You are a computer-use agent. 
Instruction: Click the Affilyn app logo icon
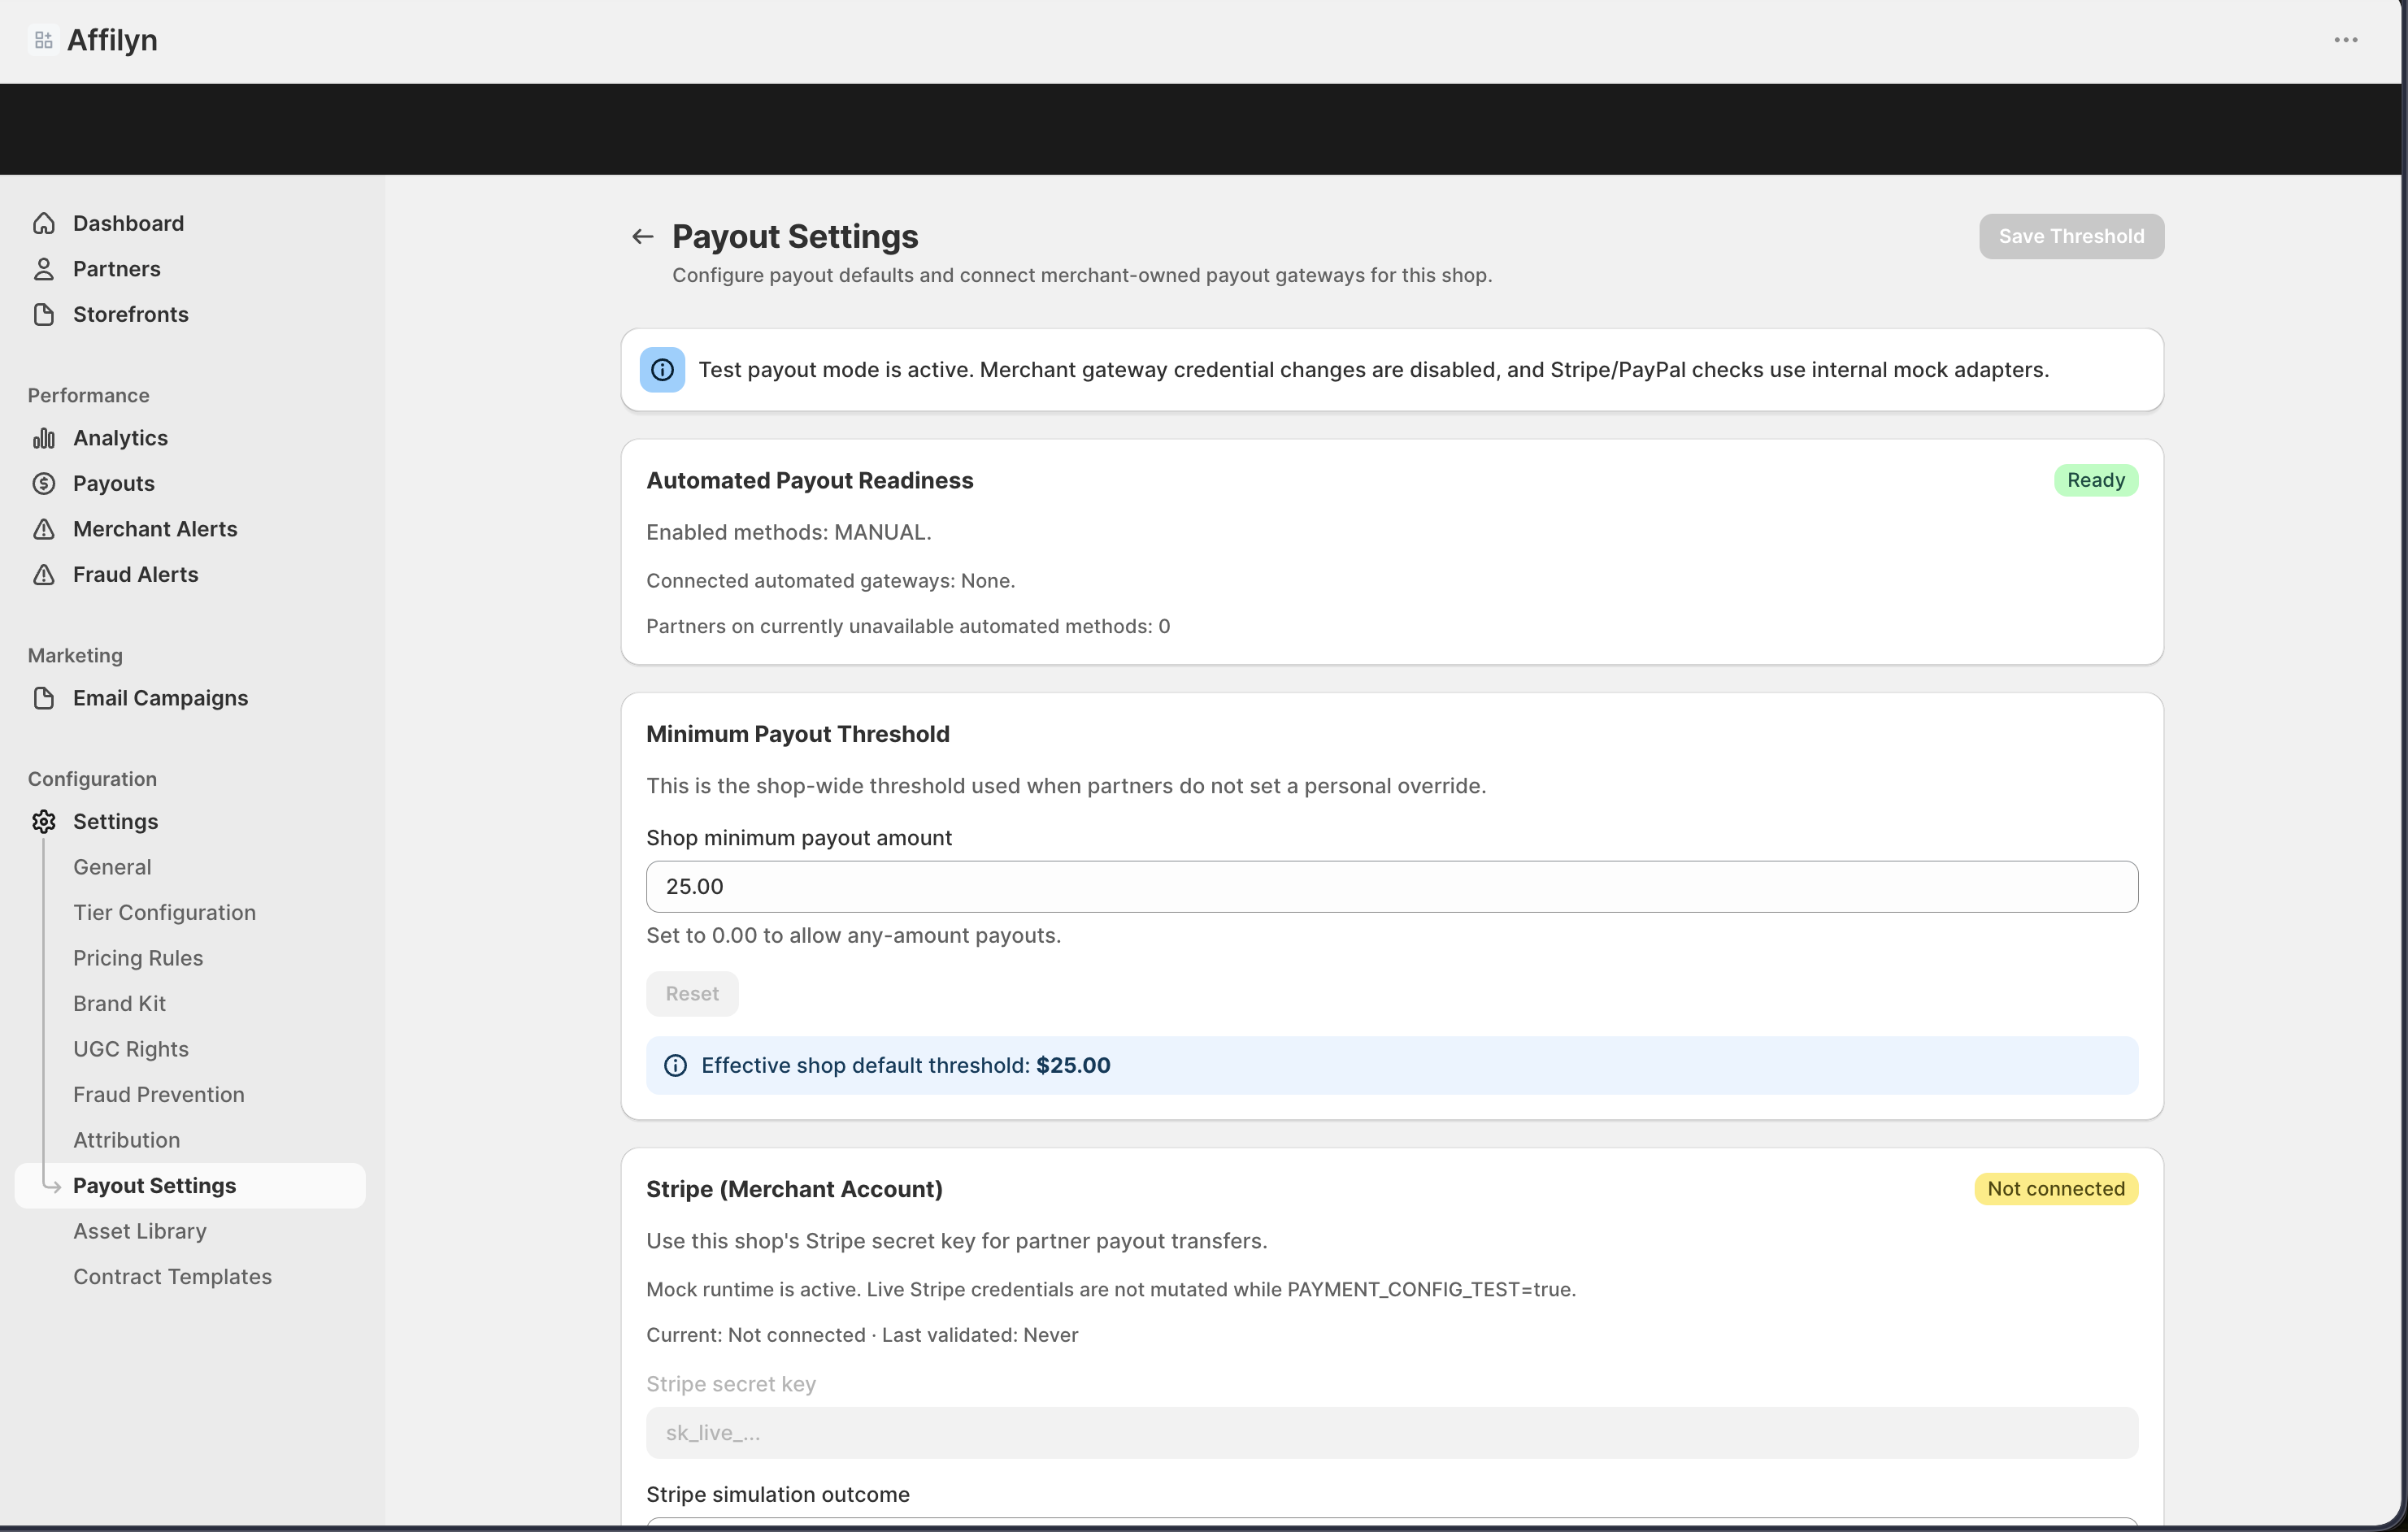pyautogui.click(x=43, y=40)
